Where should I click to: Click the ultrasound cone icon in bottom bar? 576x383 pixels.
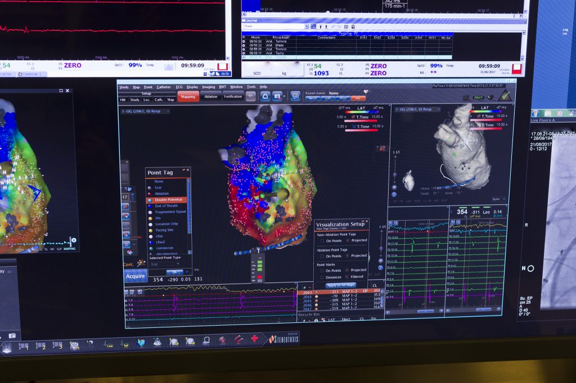[x=157, y=343]
